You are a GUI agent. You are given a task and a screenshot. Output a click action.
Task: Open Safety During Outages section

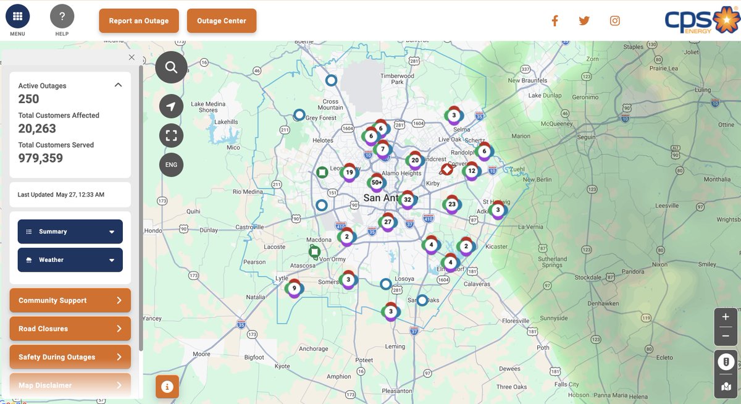[x=70, y=357]
